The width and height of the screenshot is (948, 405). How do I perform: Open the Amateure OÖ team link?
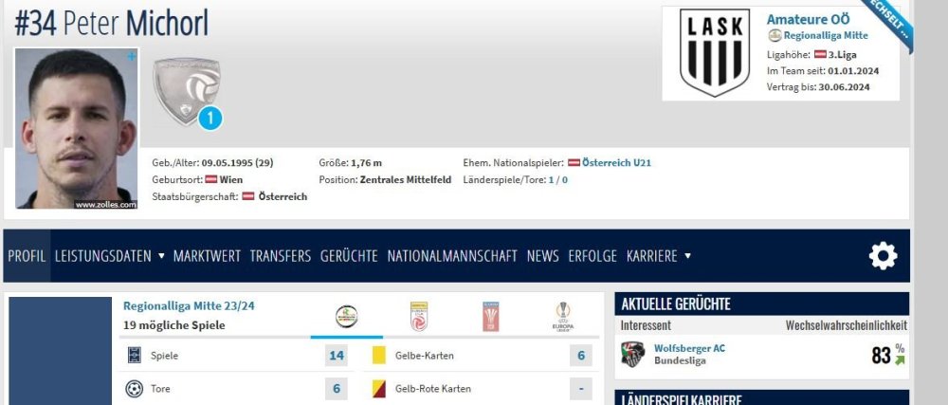pyautogui.click(x=805, y=19)
